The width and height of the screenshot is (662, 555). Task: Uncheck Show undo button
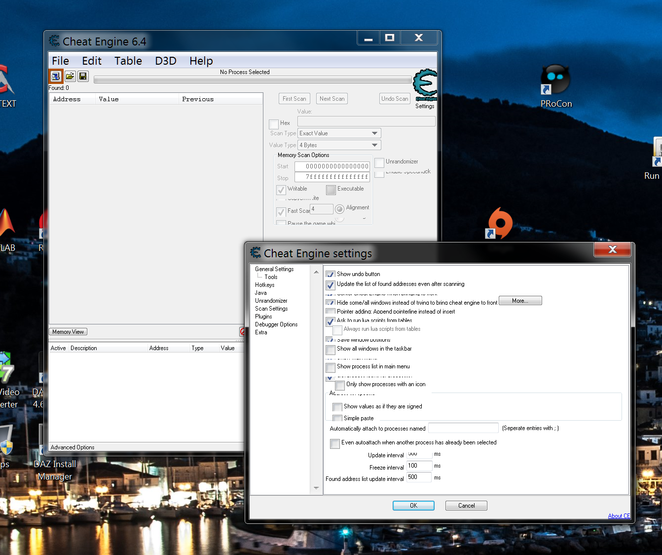click(331, 275)
